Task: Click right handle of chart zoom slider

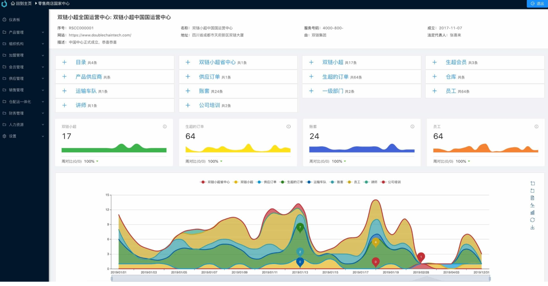Action: (x=489, y=279)
